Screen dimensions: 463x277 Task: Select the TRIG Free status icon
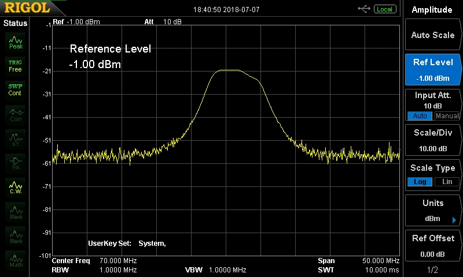(16, 66)
